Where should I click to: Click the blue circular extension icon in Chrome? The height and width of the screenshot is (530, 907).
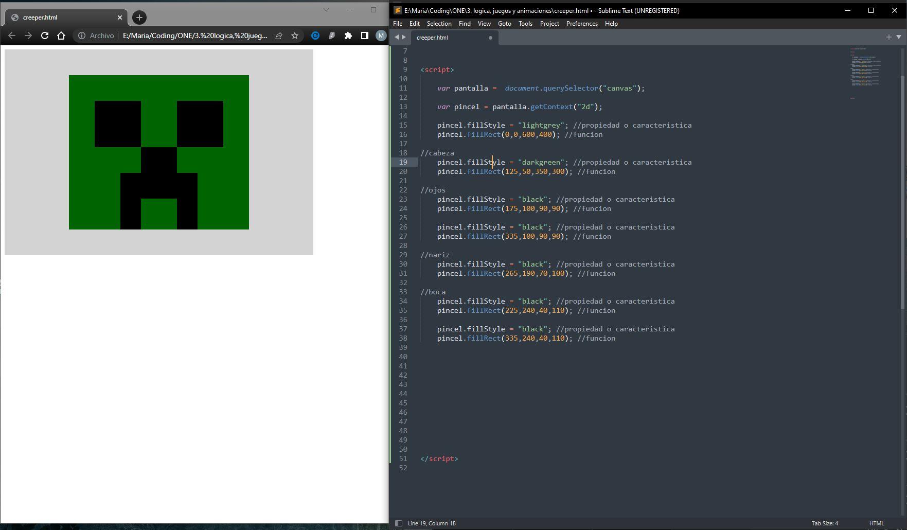click(315, 36)
